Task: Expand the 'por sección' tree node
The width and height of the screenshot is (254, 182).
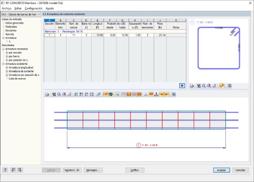Action: click(x=7, y=53)
